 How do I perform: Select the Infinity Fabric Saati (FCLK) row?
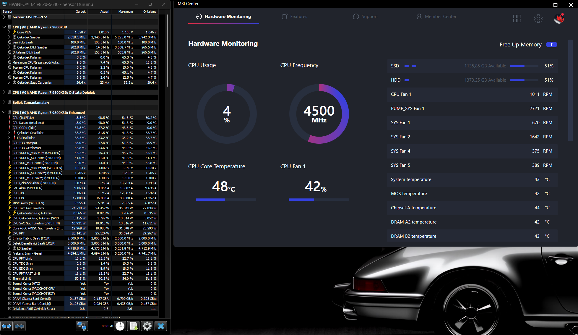(x=79, y=238)
